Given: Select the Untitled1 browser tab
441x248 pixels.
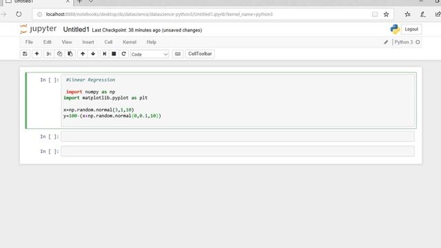Looking at the screenshot, I should (37, 1).
